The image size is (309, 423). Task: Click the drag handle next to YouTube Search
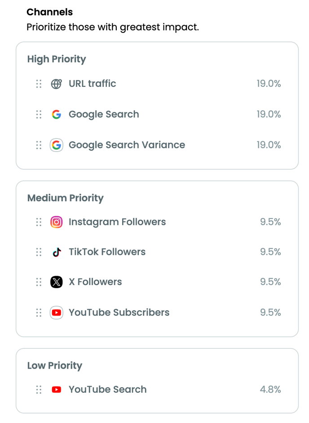pos(39,390)
